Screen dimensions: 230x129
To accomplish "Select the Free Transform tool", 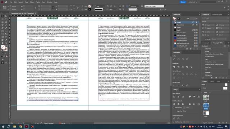I will [x=6, y=34].
